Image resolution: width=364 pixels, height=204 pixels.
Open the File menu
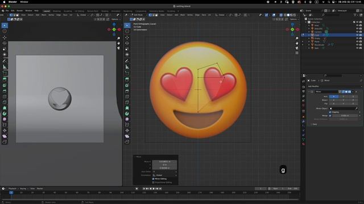coord(7,11)
